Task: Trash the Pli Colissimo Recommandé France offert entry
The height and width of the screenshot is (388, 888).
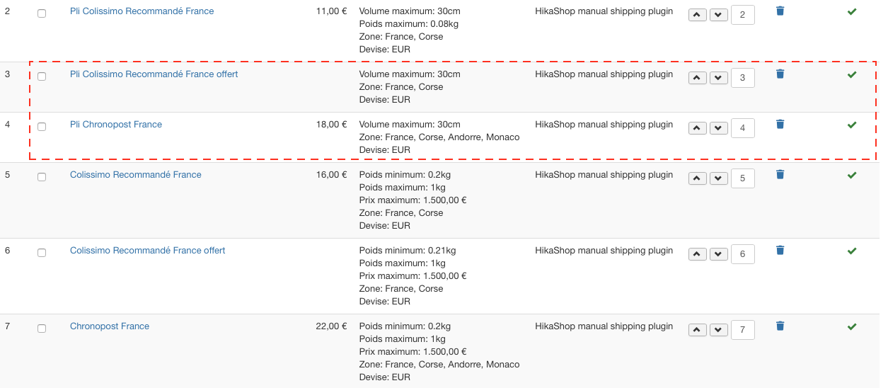Action: (x=780, y=74)
